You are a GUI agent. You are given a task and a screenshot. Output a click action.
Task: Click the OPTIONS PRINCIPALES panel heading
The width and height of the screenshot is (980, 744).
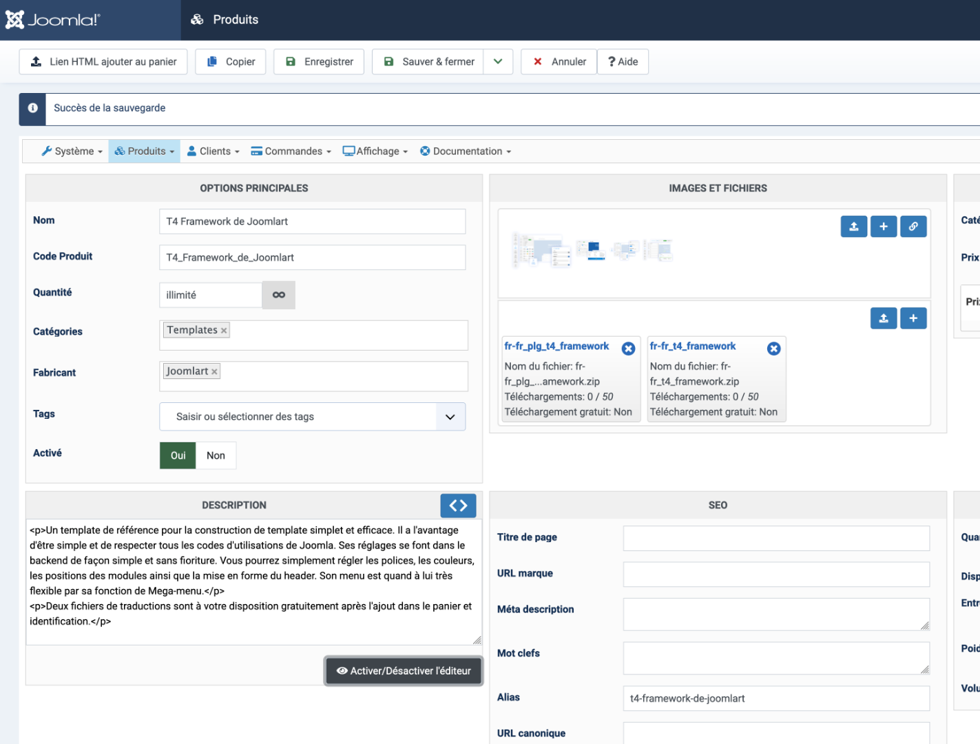[x=254, y=188]
